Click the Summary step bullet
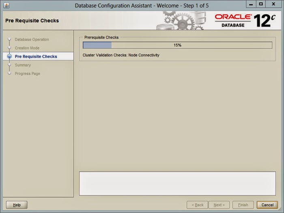 [x=9, y=65]
